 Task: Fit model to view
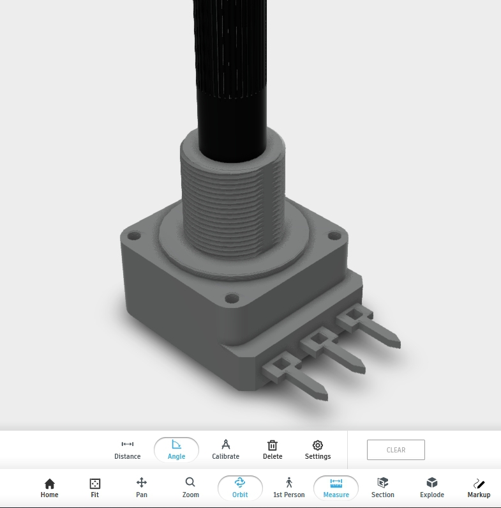95,488
